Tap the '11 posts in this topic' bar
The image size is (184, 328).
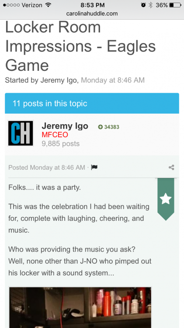tap(92, 103)
